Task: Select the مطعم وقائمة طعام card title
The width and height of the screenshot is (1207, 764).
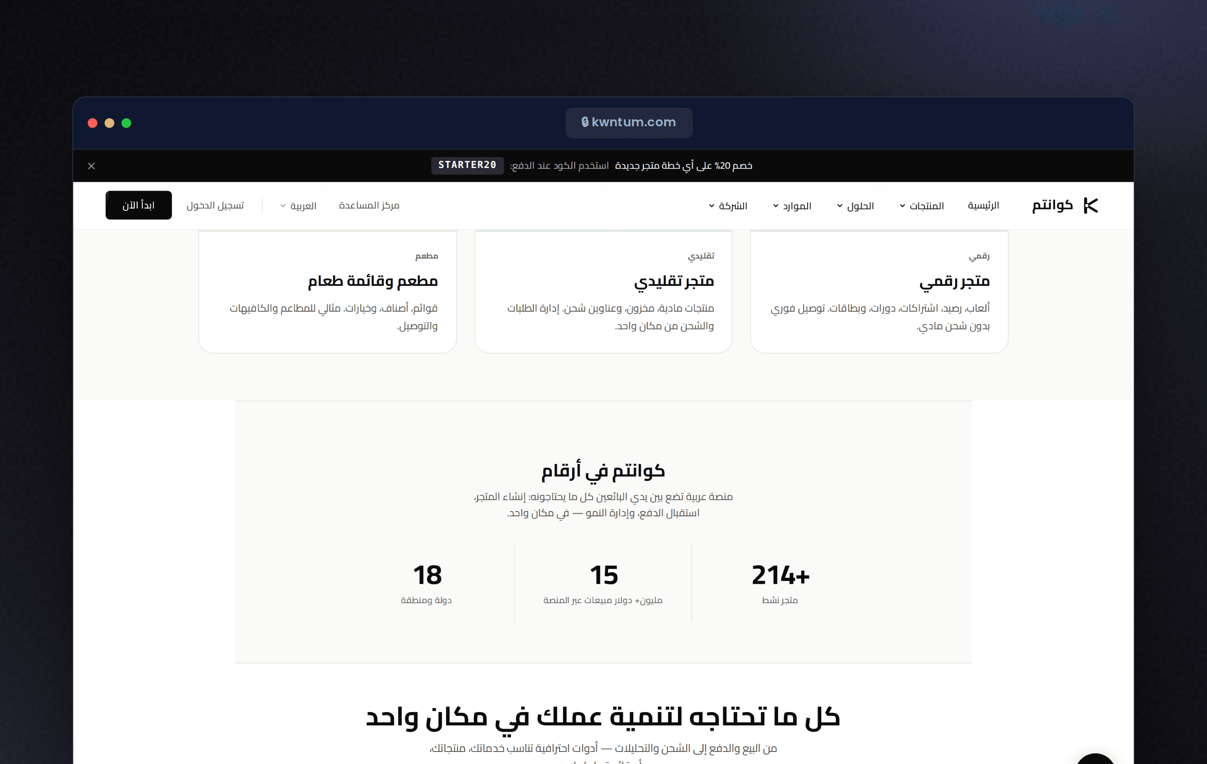Action: (x=373, y=281)
